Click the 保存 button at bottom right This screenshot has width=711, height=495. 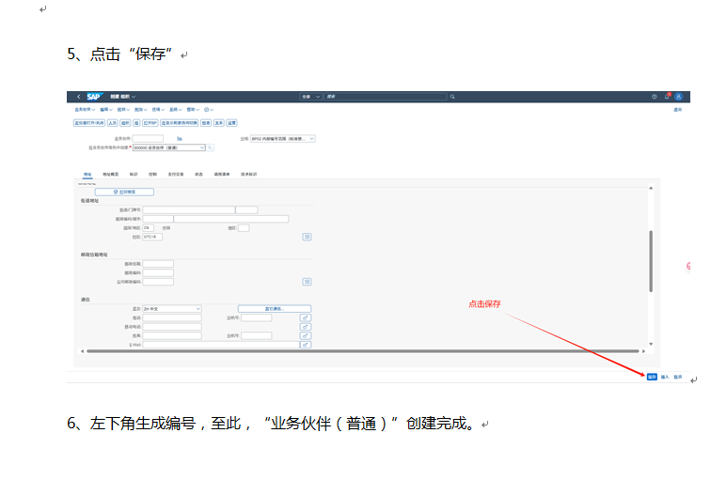[652, 377]
